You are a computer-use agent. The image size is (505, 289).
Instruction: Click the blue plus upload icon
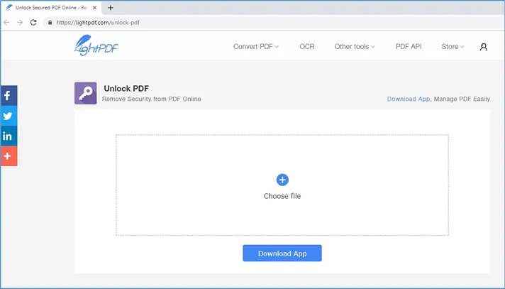pos(282,180)
